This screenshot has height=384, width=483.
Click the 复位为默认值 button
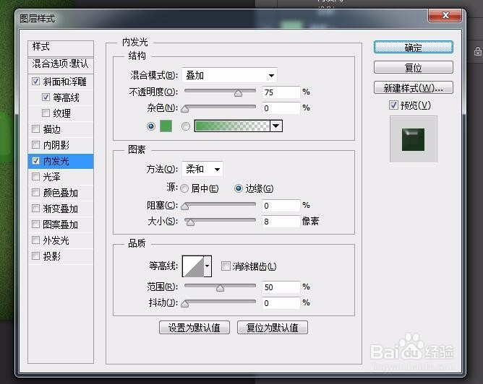point(273,328)
